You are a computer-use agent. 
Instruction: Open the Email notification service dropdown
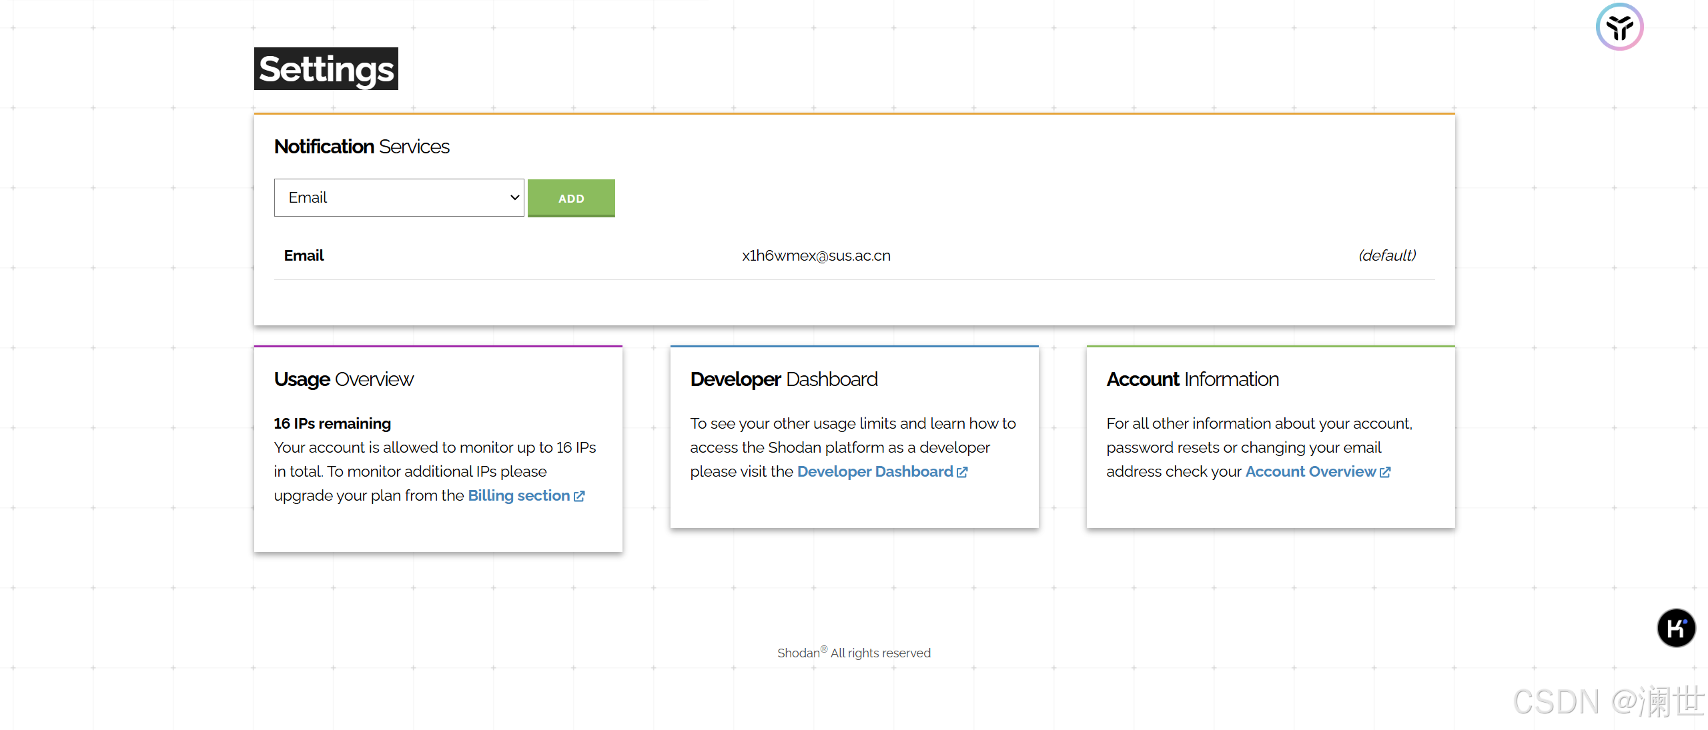(x=398, y=197)
